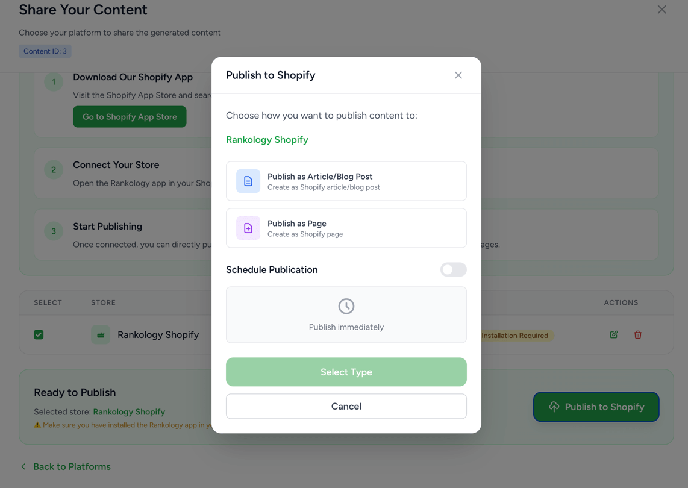
Task: Enable the Schedule Publication toggle
Action: (453, 269)
